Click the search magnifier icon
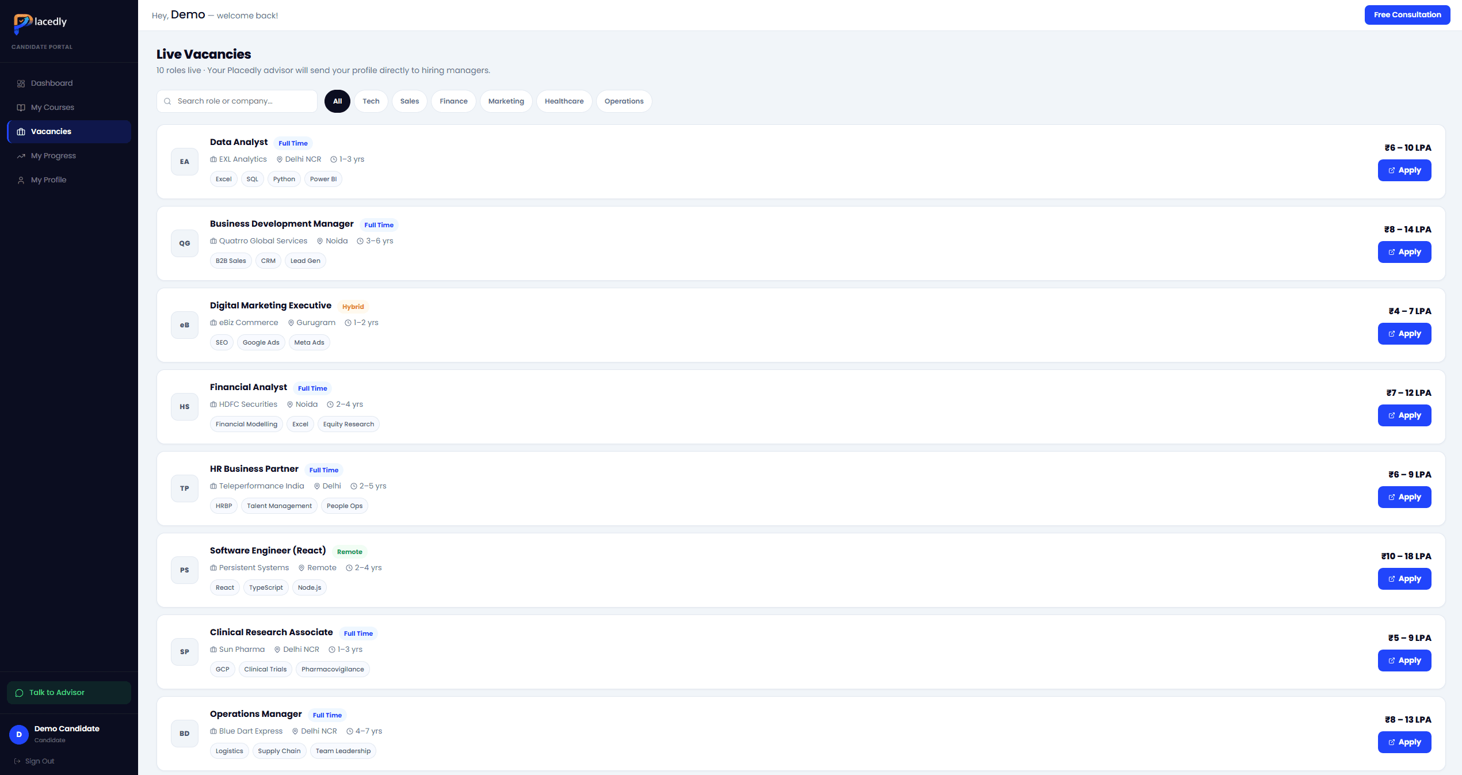Image resolution: width=1462 pixels, height=775 pixels. [167, 101]
